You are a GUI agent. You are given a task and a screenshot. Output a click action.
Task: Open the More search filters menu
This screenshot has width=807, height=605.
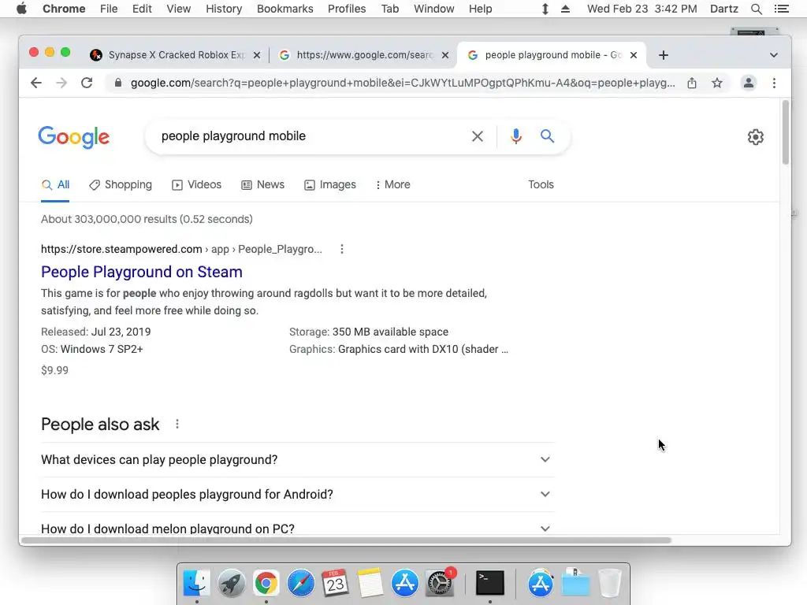(393, 184)
